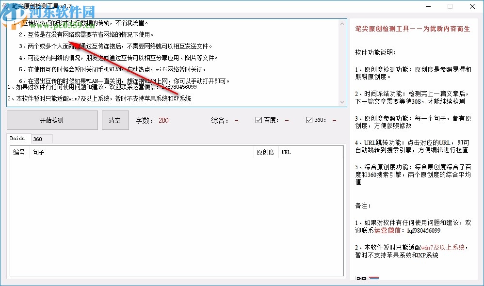This screenshot has width=484, height=286.
Task: Close the 笔尖原创检测工具 window
Action: 472,6
